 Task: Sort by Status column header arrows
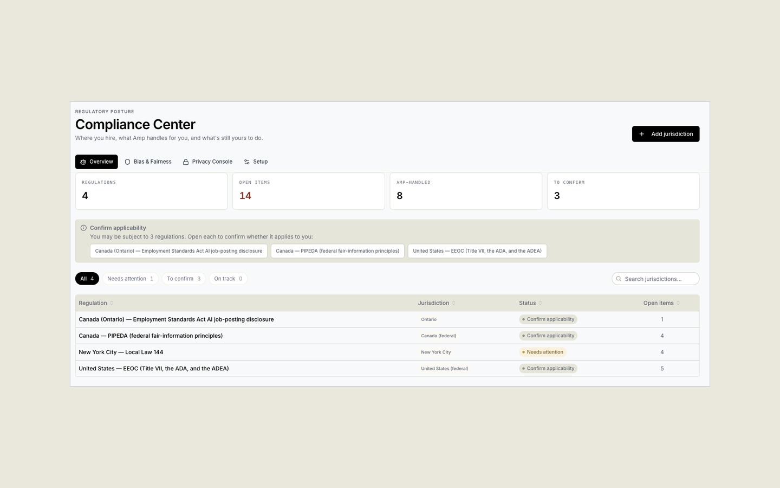[540, 303]
